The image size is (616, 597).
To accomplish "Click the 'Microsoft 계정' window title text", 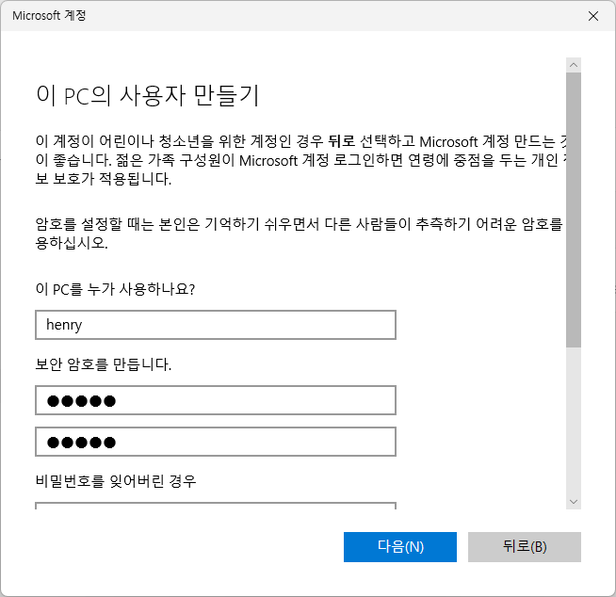I will (49, 16).
